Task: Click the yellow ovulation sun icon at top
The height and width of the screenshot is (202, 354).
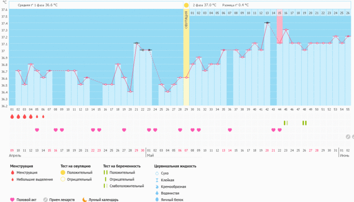Action: pyautogui.click(x=186, y=5)
